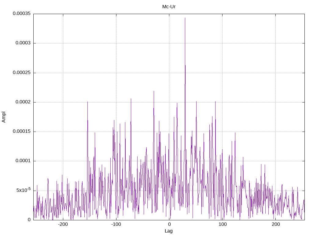Click y-axis tick label 0.00035
The height and width of the screenshot is (235, 313).
22,13
